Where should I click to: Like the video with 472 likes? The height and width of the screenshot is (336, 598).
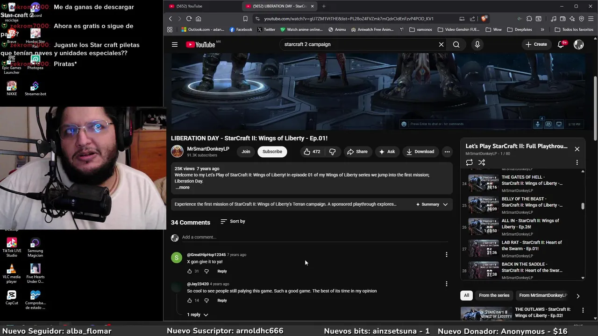(x=312, y=152)
